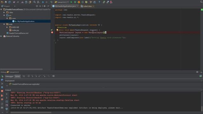Select VaadinTomcatDemo:war exploded deployment
The image size is (203, 114).
tap(24, 84)
